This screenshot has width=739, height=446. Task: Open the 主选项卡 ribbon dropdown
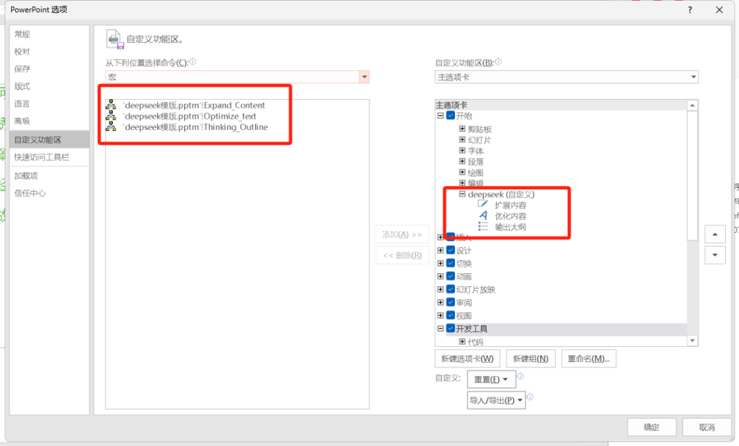pos(693,76)
